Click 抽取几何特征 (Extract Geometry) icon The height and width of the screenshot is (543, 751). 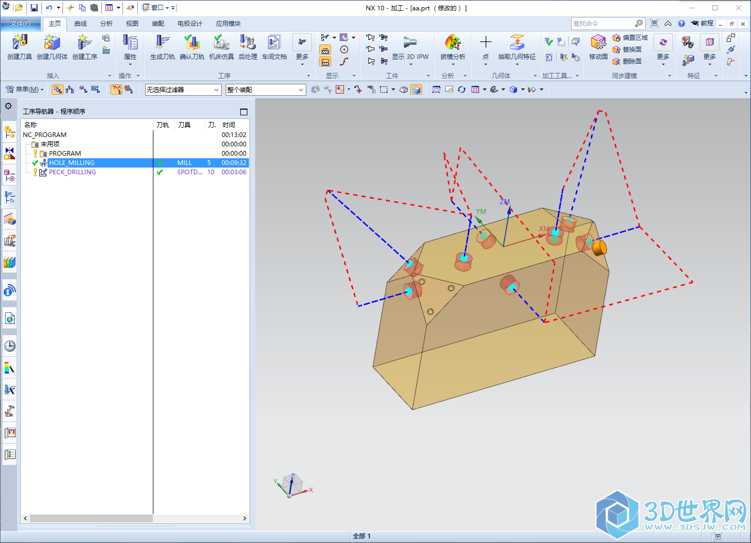517,42
